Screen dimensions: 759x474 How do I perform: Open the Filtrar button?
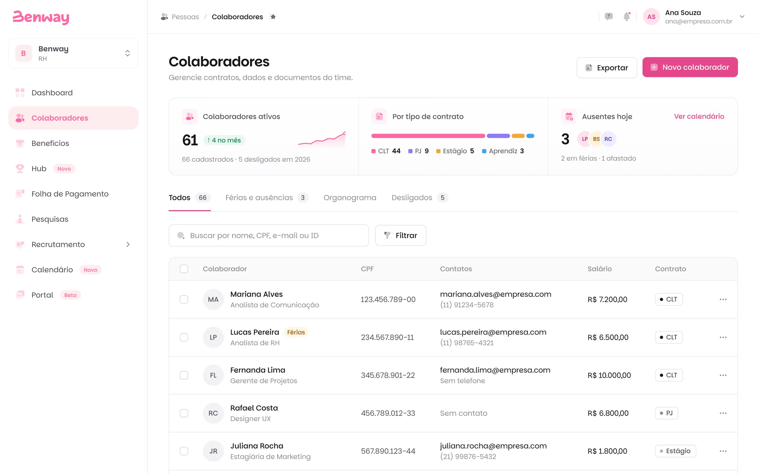click(400, 235)
